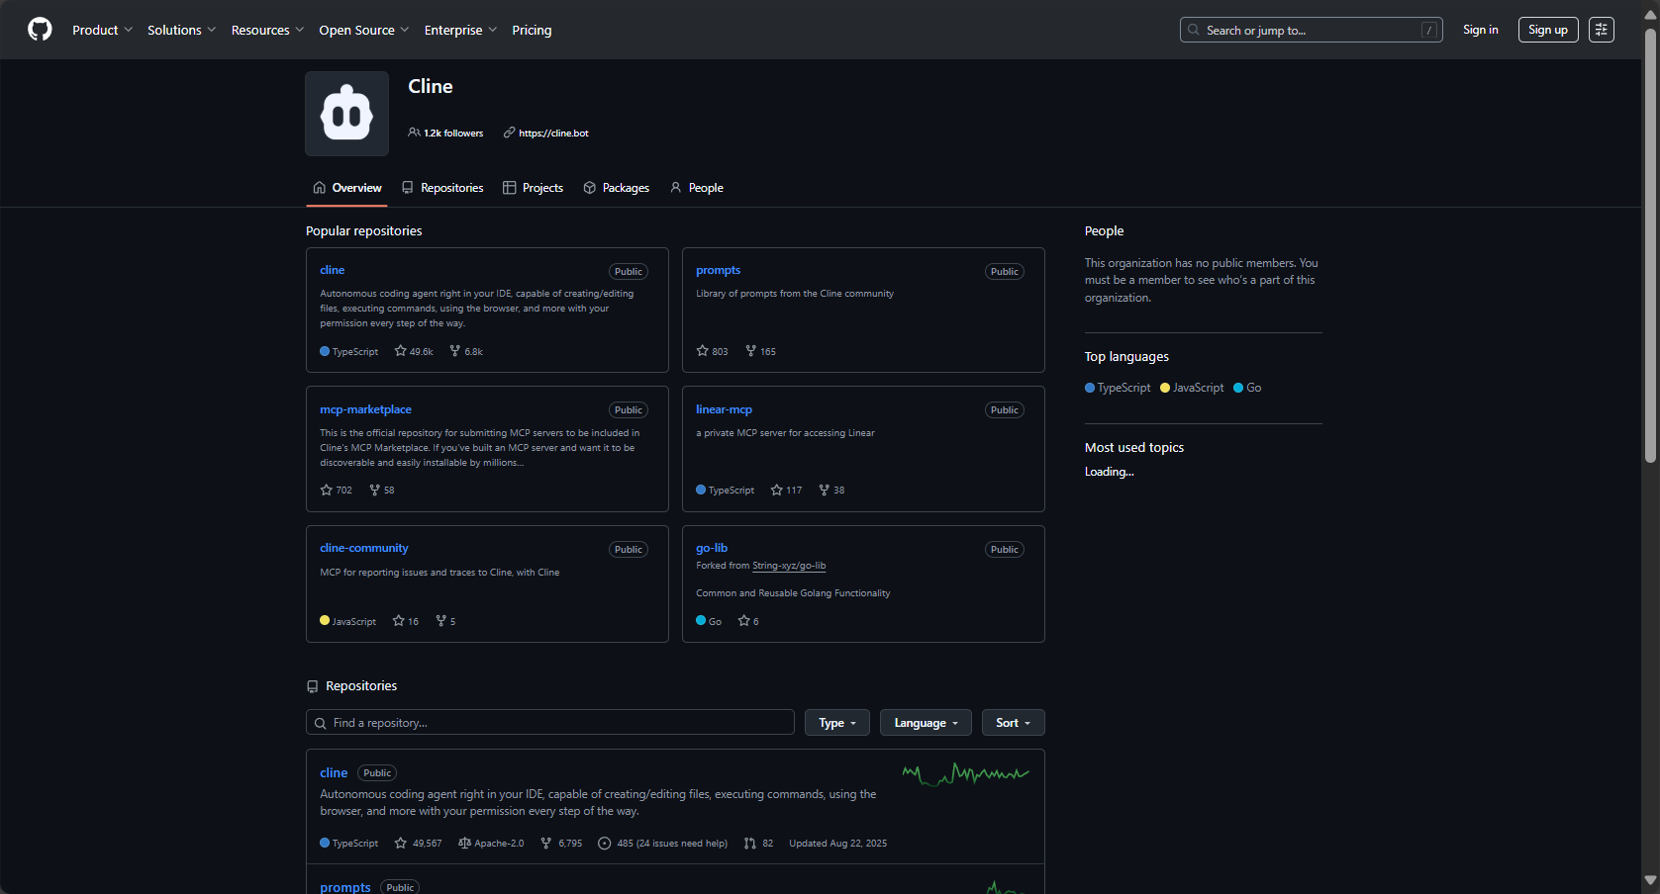Click forks 6.8k on cline card
Viewport: 1660px width, 894px height.
point(466,351)
